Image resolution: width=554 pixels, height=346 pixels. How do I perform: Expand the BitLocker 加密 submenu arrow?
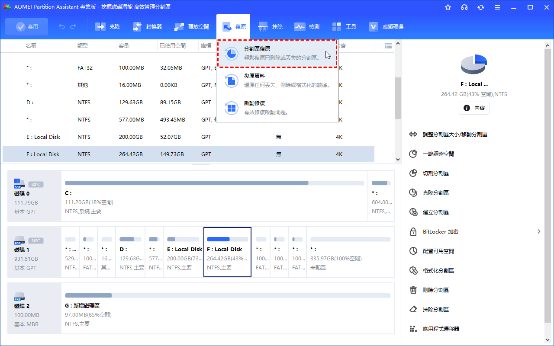(x=539, y=231)
